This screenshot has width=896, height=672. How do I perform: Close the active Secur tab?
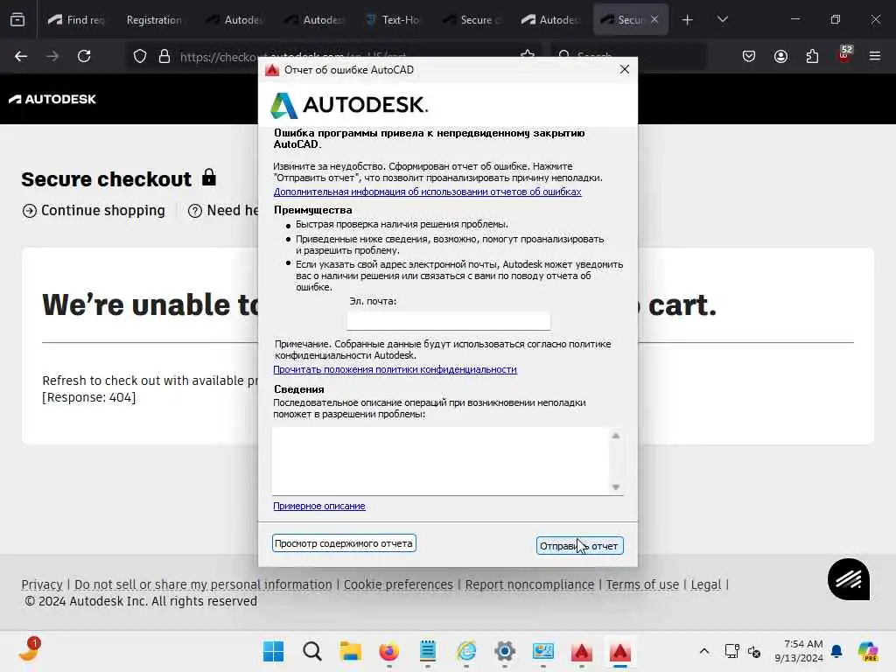click(654, 20)
